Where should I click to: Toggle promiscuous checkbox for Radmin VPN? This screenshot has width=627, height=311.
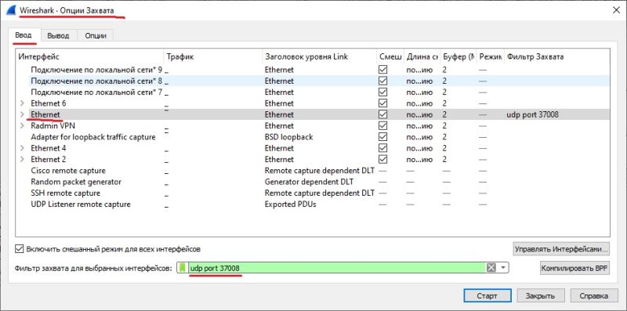click(x=383, y=126)
